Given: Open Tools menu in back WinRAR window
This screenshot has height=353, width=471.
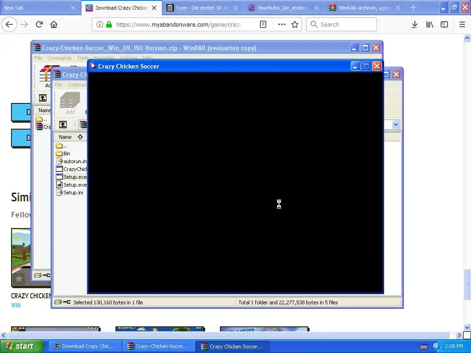Looking at the screenshot, I should (83, 58).
